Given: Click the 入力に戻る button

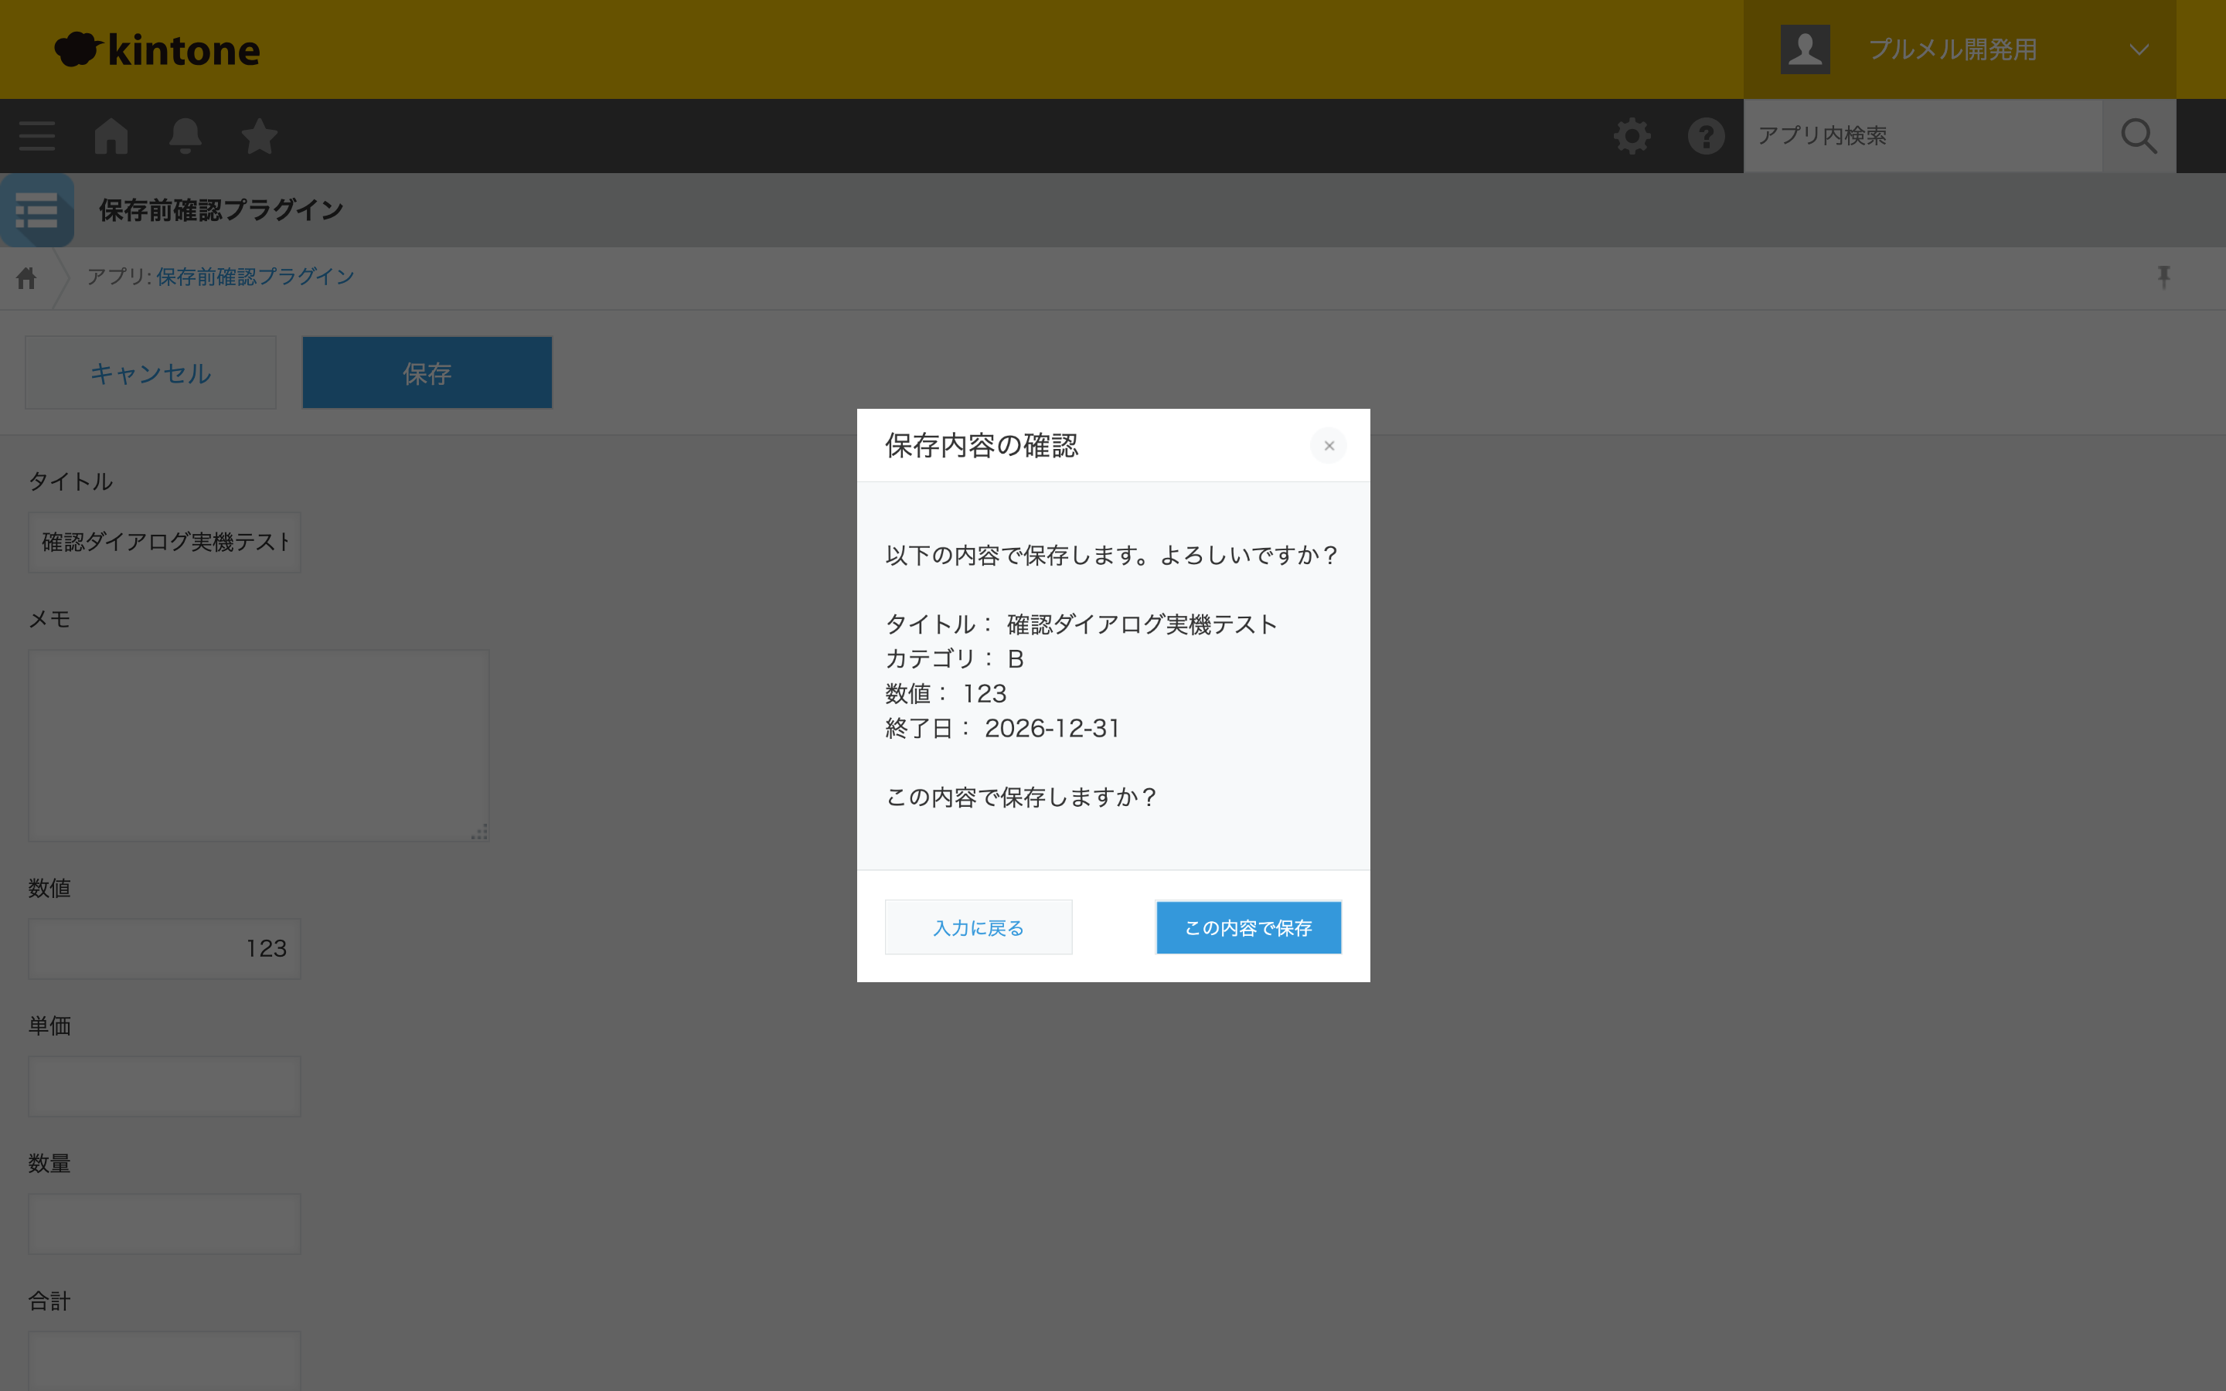Looking at the screenshot, I should click(979, 927).
